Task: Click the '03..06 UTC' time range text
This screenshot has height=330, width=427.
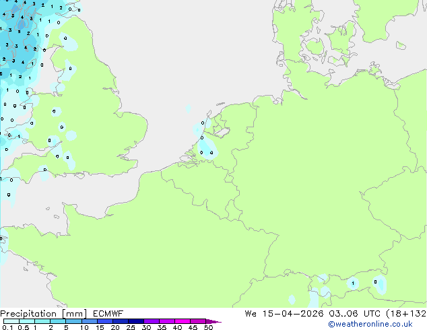Action: (354, 314)
